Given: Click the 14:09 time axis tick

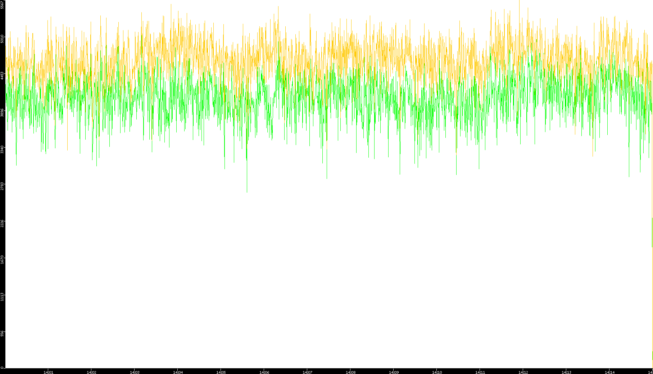Looking at the screenshot, I should point(394,372).
